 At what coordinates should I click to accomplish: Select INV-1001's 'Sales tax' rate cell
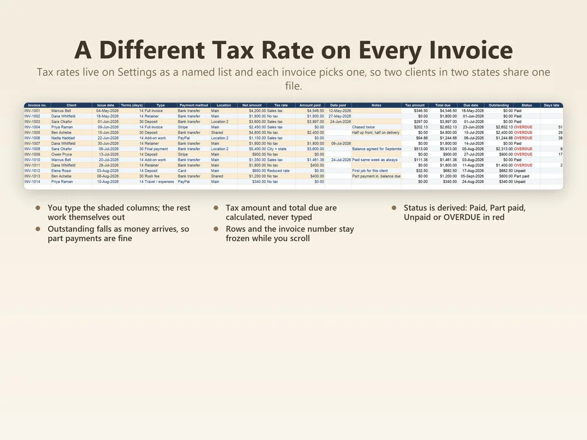coord(281,111)
